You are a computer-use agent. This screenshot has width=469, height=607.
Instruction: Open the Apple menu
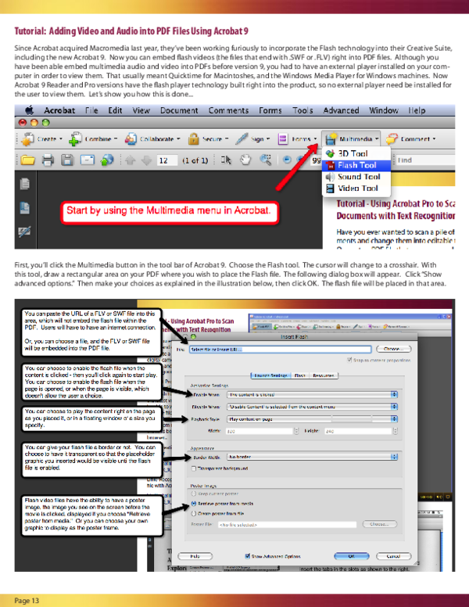[x=30, y=110]
